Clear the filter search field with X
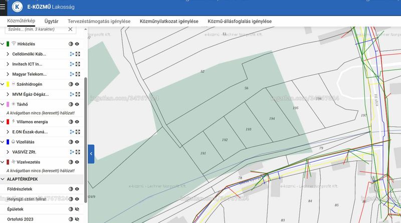The width and height of the screenshot is (401, 223). [70, 29]
